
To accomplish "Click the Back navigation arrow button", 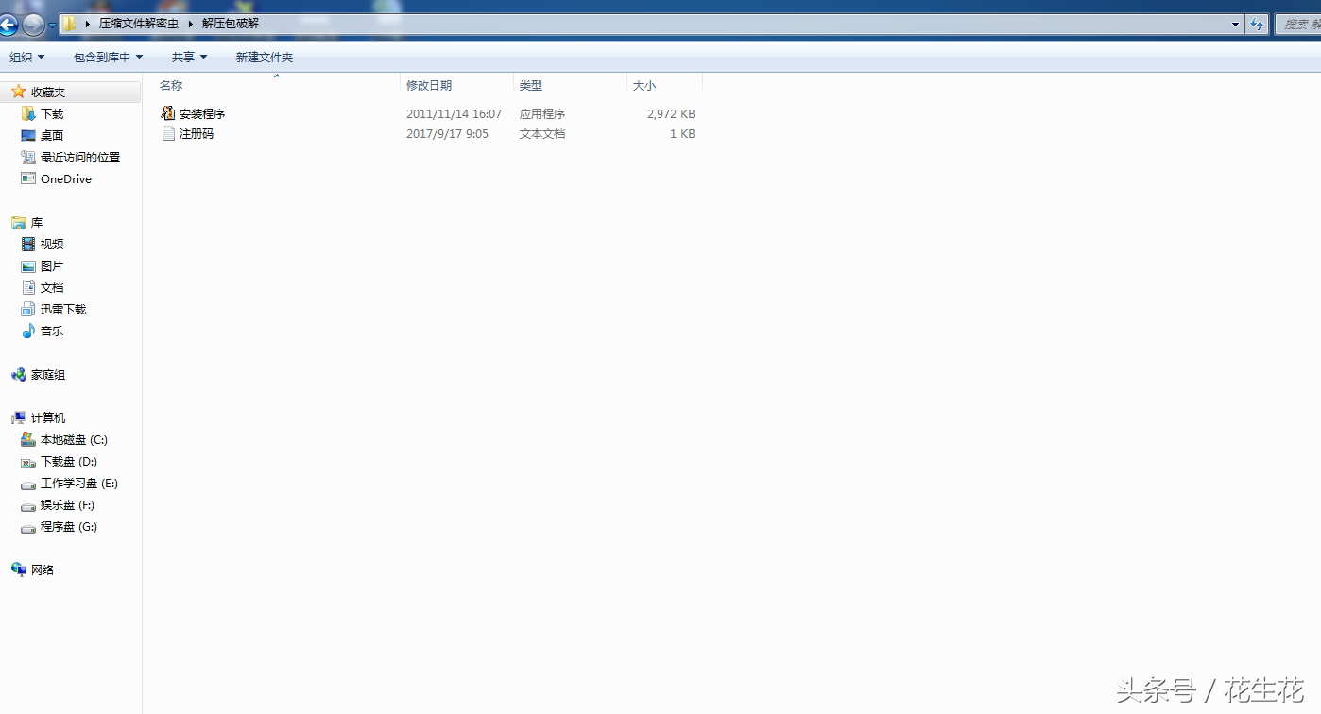I will pyautogui.click(x=9, y=25).
